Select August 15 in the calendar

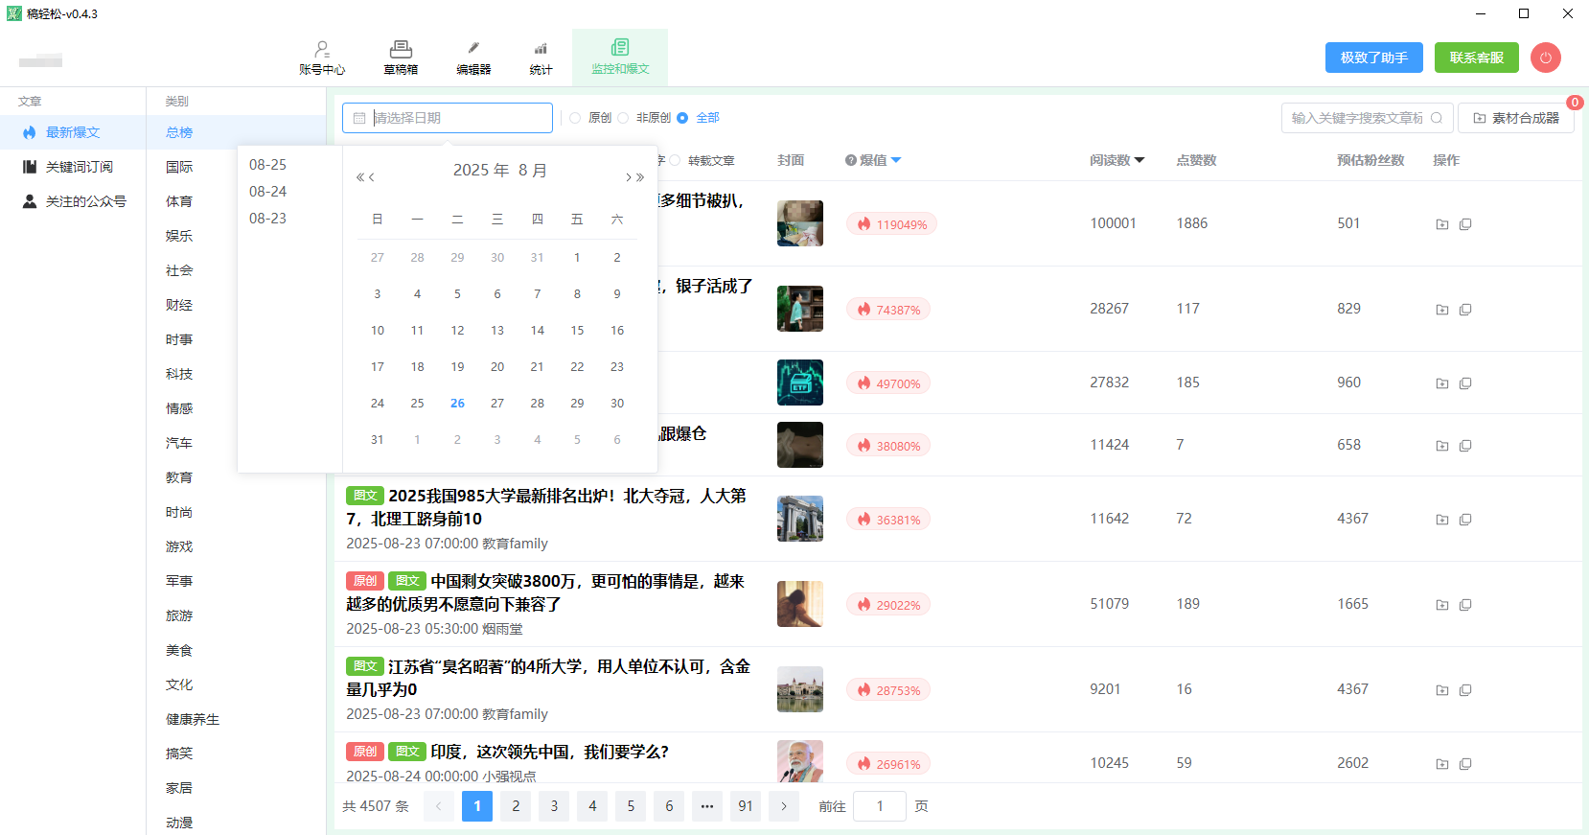[577, 331]
